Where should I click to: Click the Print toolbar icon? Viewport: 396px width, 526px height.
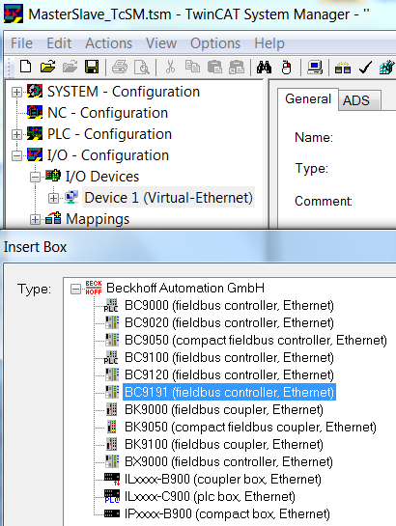tap(120, 67)
